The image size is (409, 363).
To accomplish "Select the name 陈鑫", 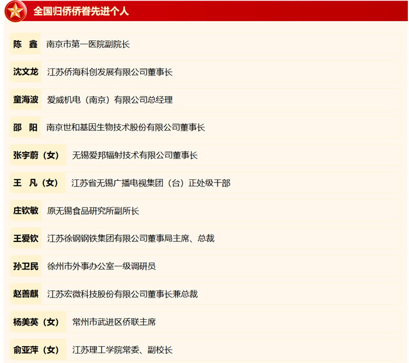I will (x=25, y=44).
